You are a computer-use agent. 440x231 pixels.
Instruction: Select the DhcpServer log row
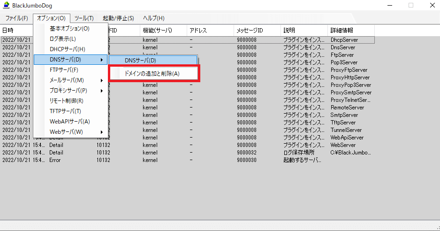click(x=188, y=40)
